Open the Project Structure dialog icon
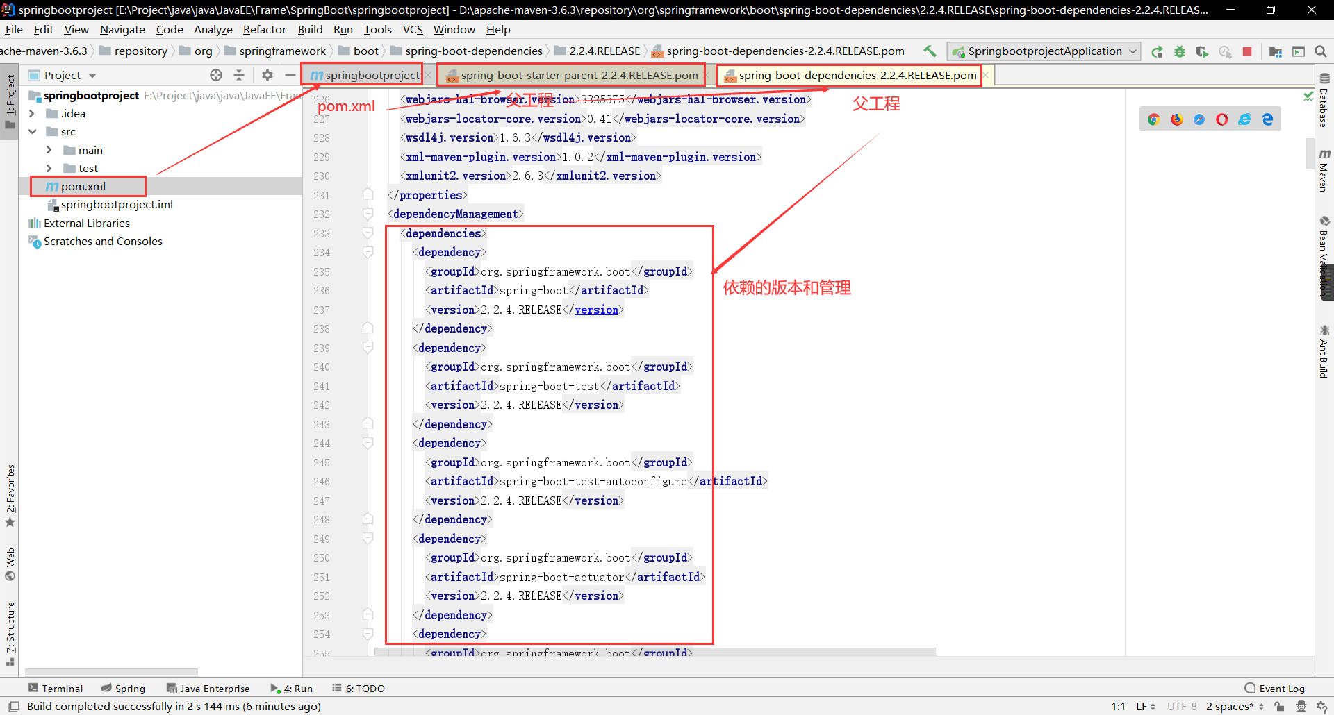The width and height of the screenshot is (1334, 715). click(1276, 51)
